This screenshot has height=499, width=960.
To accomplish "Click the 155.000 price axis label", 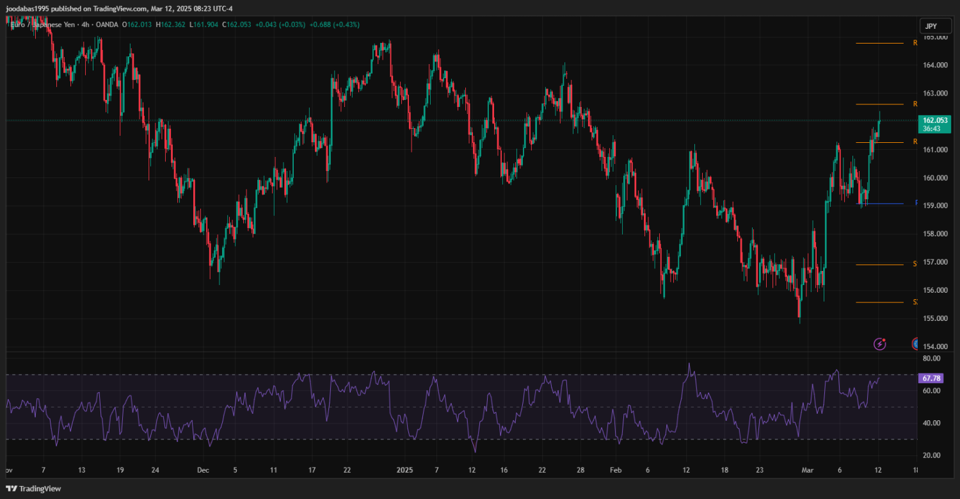I will coord(935,318).
